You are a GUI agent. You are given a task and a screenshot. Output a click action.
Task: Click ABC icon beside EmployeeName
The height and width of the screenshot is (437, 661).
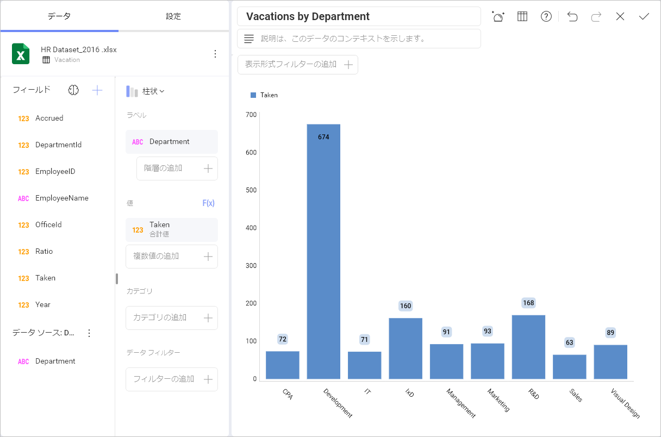[23, 198]
